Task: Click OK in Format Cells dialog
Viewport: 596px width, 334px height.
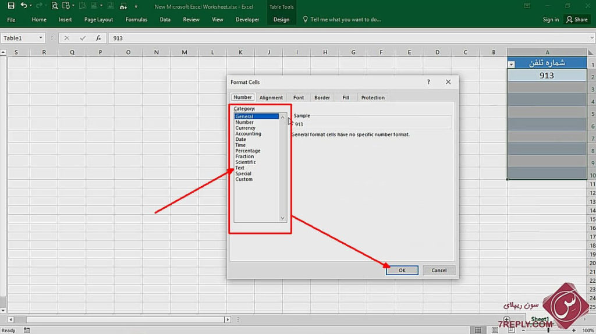Action: pos(402,270)
